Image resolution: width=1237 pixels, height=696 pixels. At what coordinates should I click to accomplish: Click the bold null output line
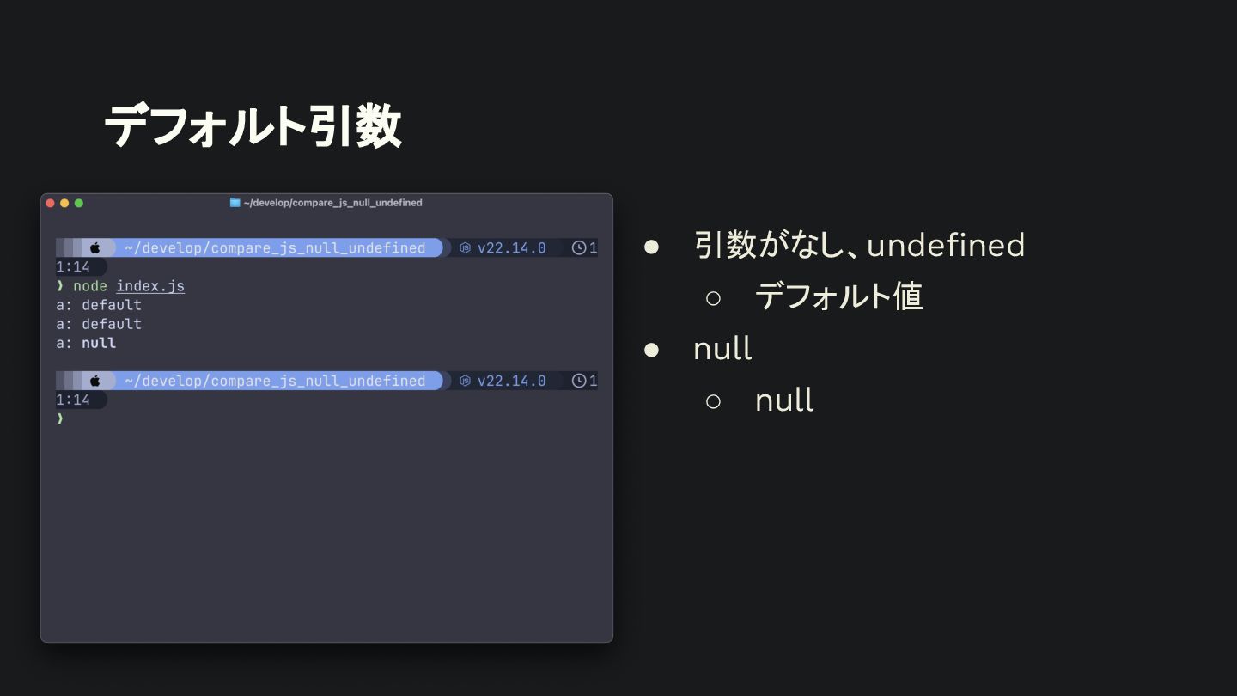click(86, 343)
